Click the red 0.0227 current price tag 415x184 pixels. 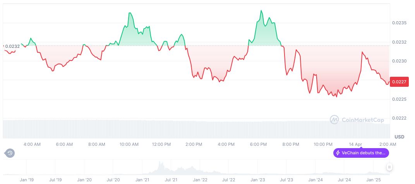398,82
